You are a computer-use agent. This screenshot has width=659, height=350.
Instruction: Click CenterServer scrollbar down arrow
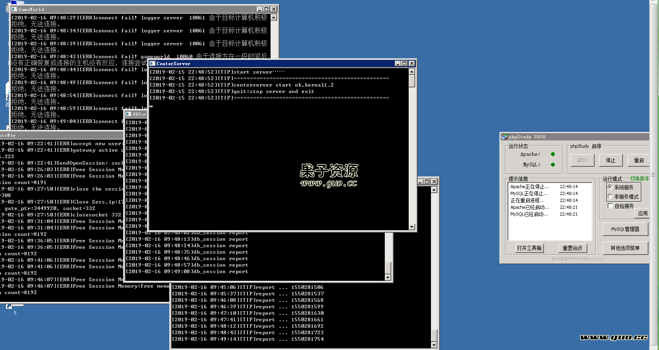click(x=412, y=227)
